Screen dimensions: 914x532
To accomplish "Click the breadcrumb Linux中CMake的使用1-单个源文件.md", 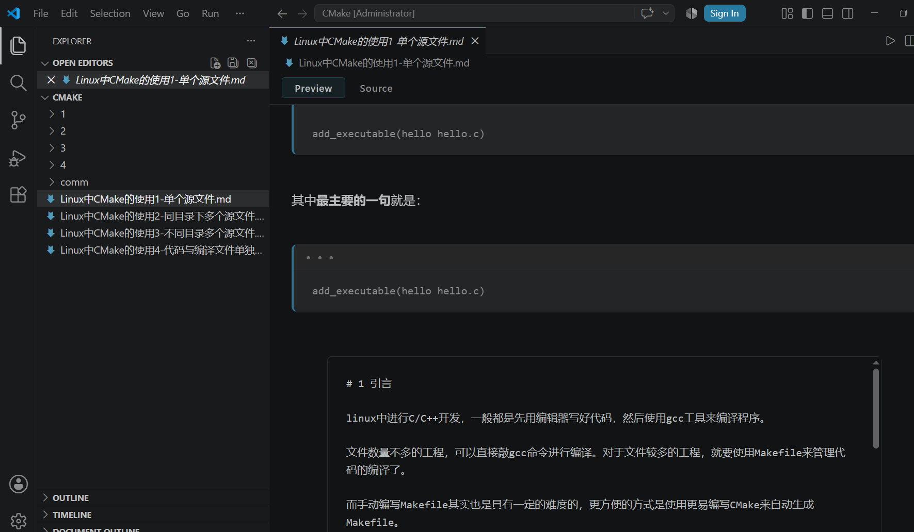I will coord(384,63).
